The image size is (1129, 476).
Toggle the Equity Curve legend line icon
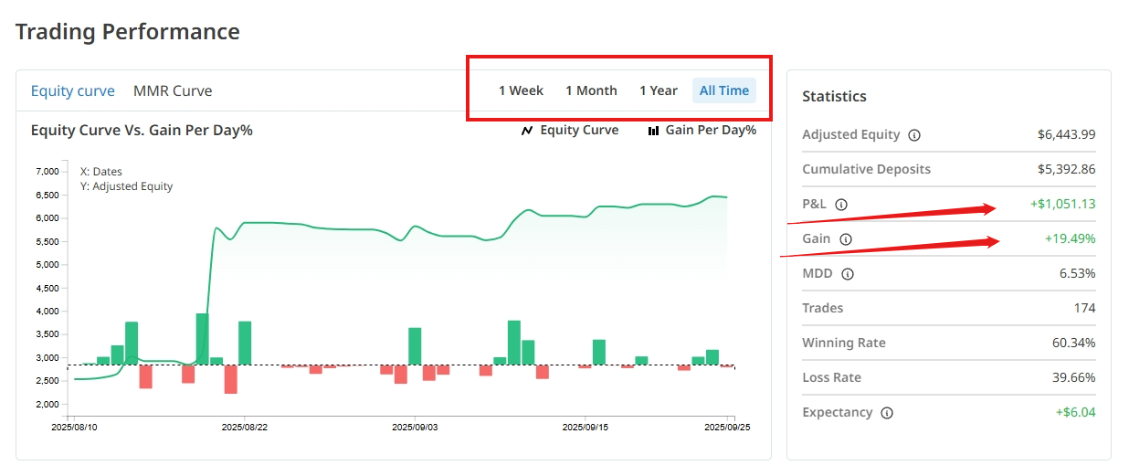(527, 131)
